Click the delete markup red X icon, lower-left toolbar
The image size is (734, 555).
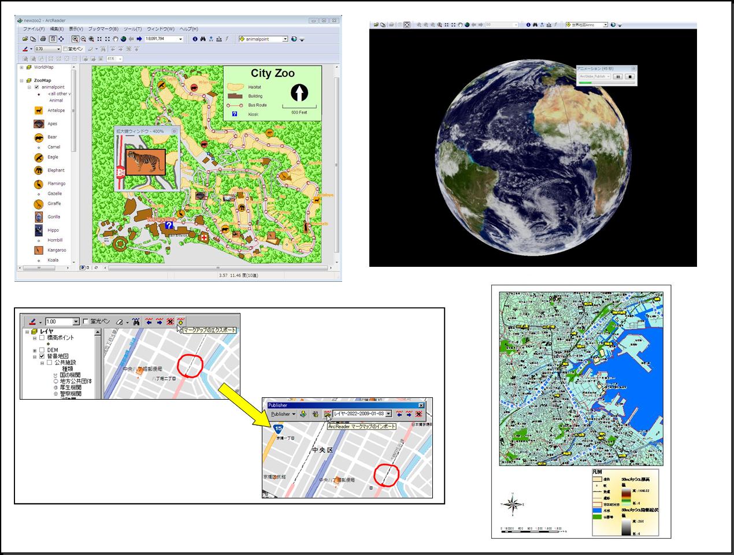click(170, 322)
